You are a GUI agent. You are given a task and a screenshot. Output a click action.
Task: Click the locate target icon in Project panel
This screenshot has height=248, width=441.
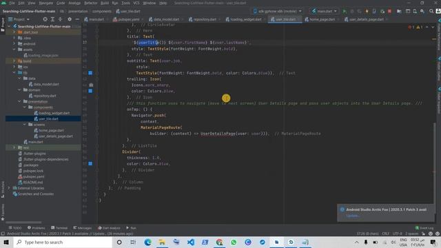click(x=45, y=19)
